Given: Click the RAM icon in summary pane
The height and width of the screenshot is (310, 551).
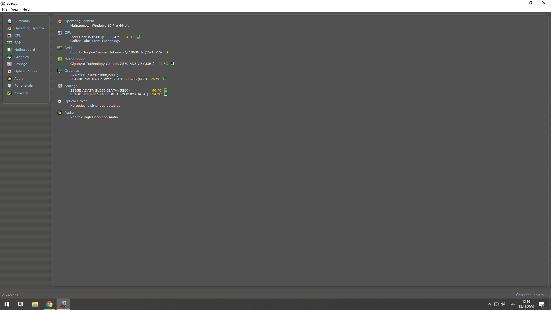Looking at the screenshot, I should pyautogui.click(x=60, y=48).
